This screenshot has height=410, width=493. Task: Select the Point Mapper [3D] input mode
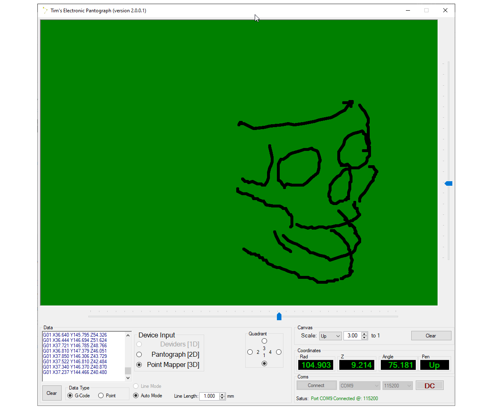point(139,364)
